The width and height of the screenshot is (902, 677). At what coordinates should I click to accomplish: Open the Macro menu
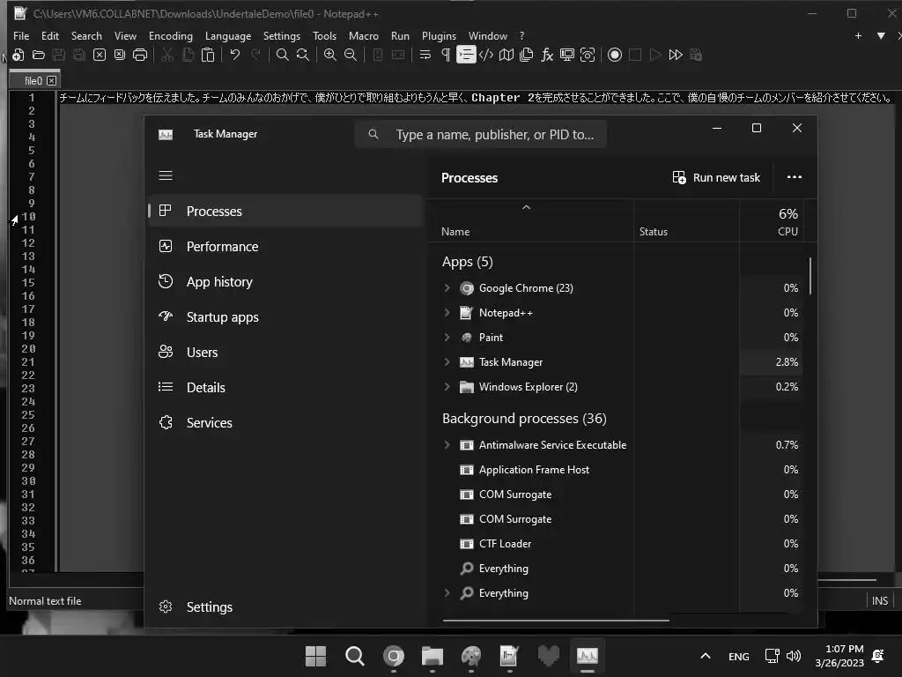tap(364, 35)
